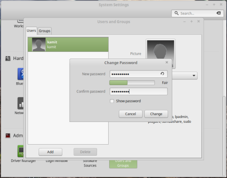Maximize the System Settings window
This screenshot has height=178, width=227.
[x=214, y=4]
